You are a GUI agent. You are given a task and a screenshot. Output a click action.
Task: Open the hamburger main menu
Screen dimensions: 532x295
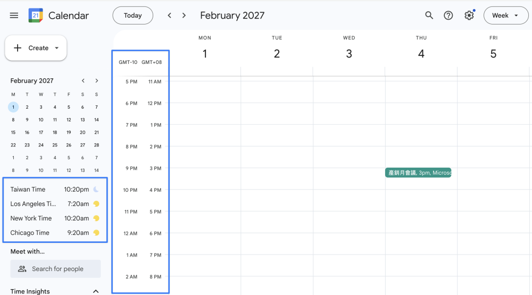click(14, 15)
